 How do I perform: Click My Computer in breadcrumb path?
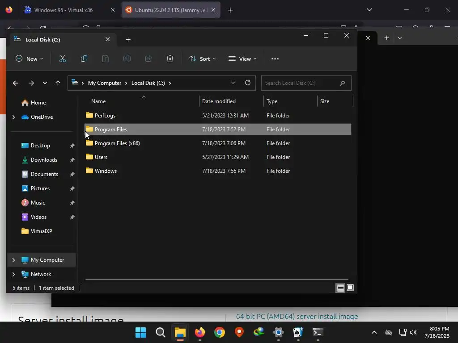pyautogui.click(x=105, y=83)
